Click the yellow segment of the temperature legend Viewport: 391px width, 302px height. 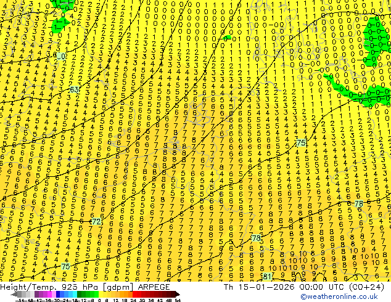101,294
